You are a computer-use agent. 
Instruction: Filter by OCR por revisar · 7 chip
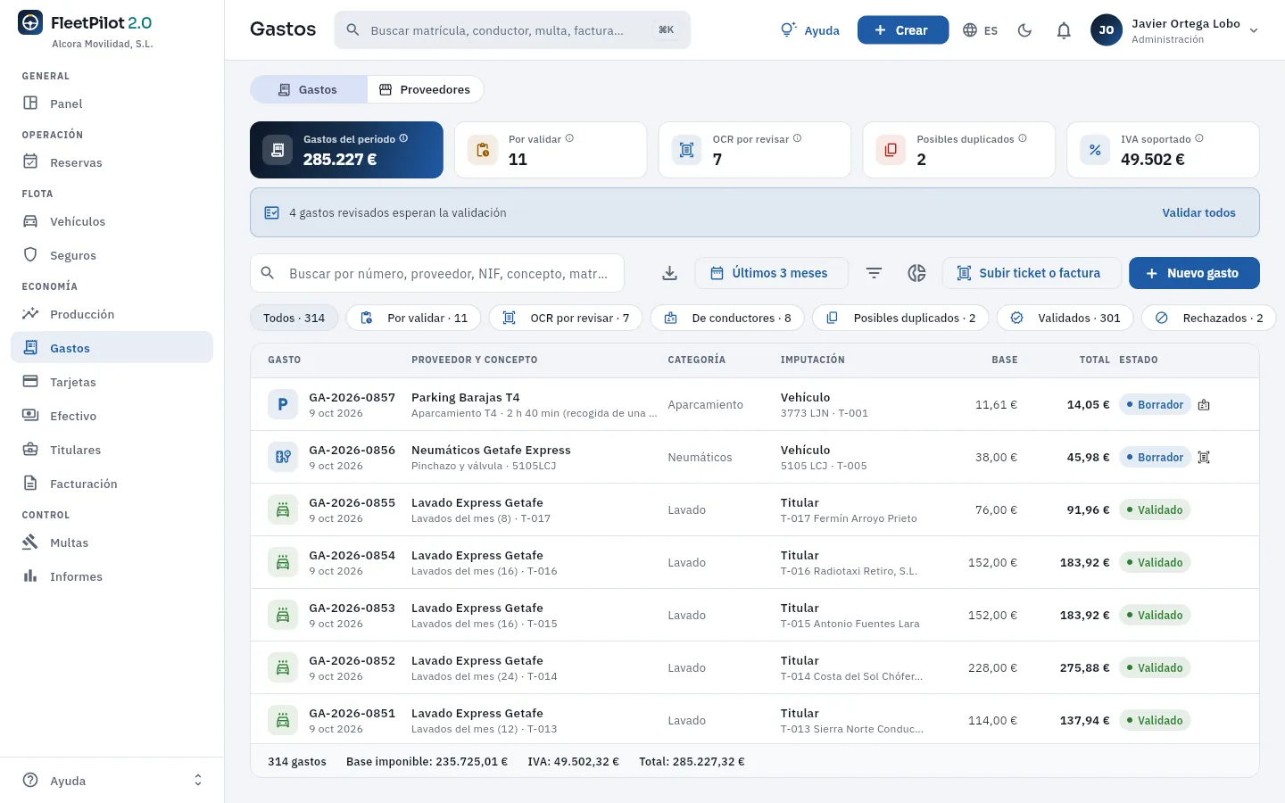[566, 318]
